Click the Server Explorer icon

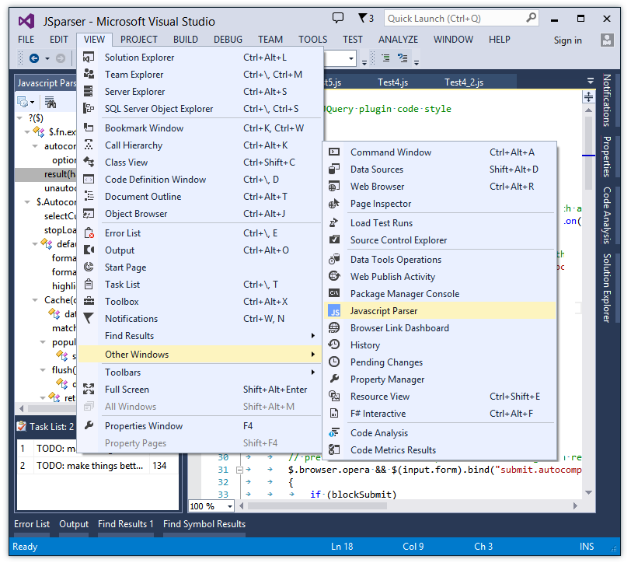[89, 92]
